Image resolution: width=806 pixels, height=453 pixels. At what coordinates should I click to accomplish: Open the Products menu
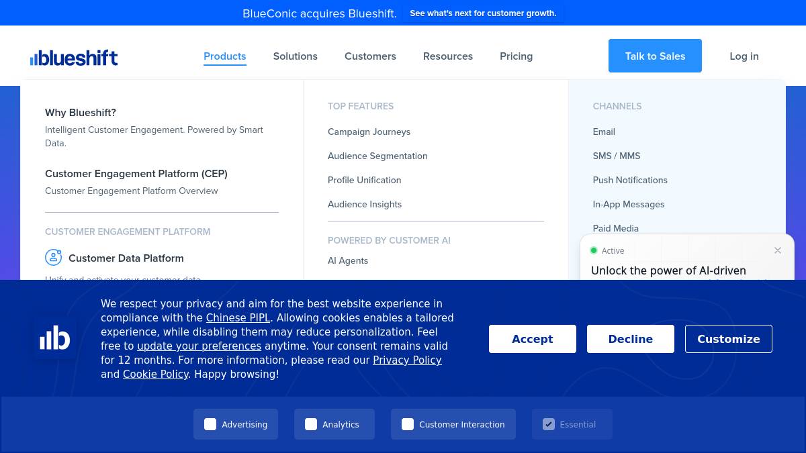[225, 56]
